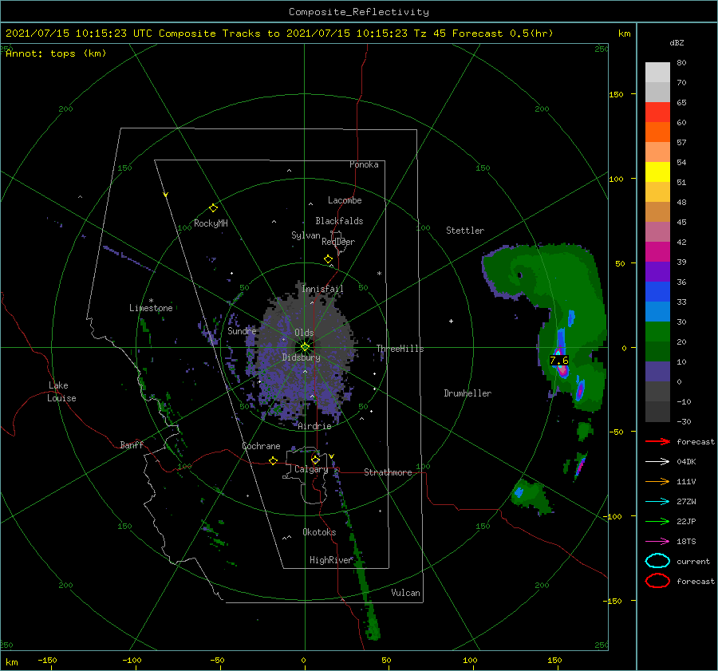Image resolution: width=718 pixels, height=671 pixels.
Task: Pick the red 65 dBZ swatch
Action: (657, 112)
